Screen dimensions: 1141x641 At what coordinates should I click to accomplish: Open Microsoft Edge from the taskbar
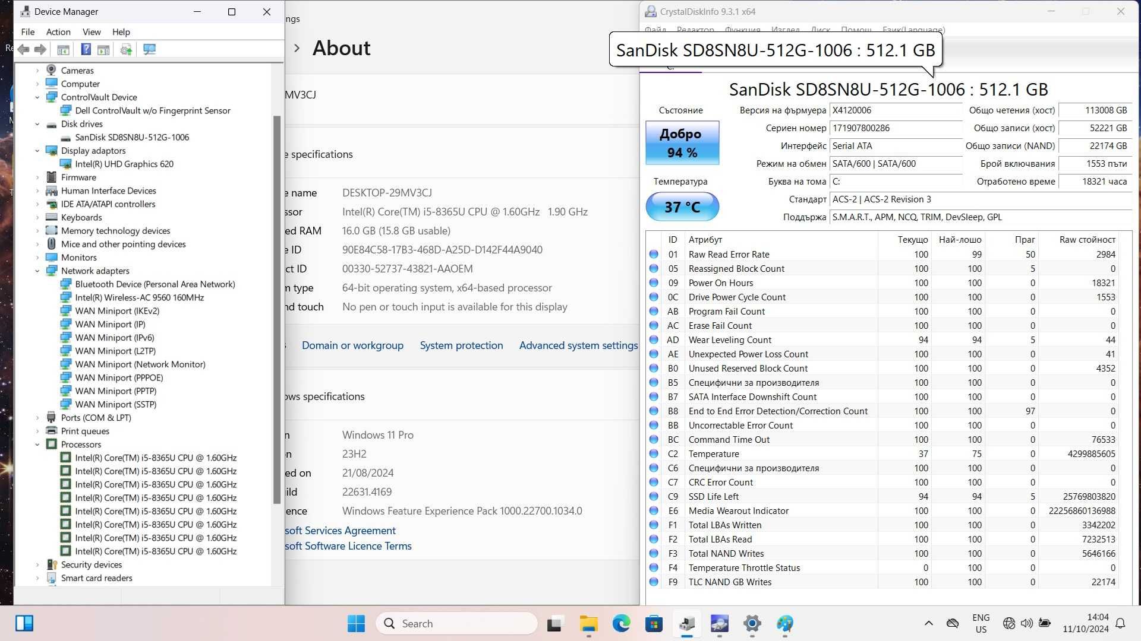(622, 623)
